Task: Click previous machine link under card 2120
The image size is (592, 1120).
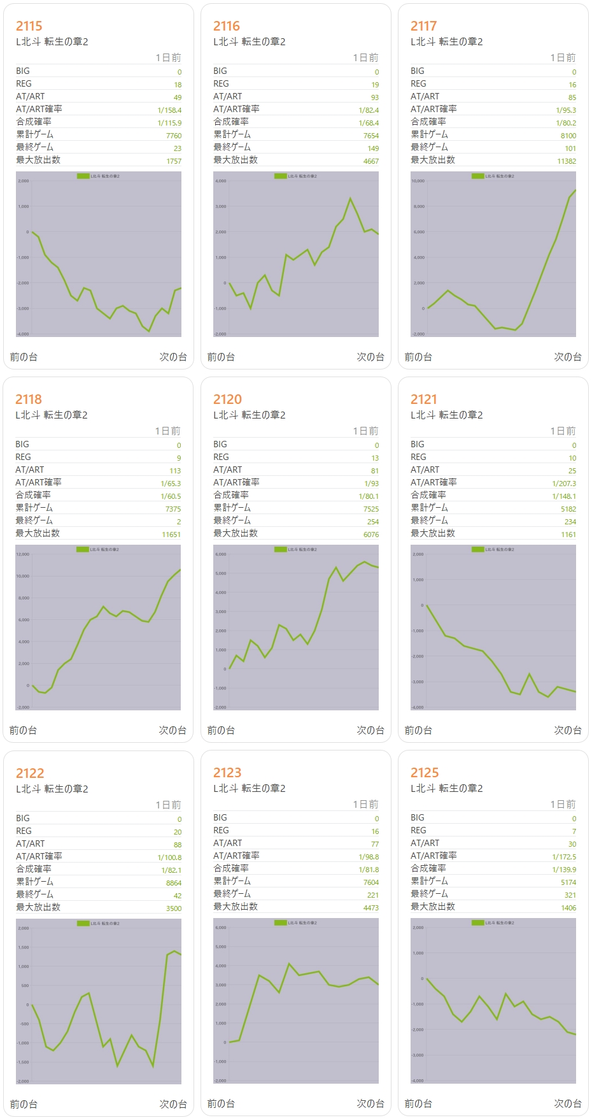Action: [221, 730]
